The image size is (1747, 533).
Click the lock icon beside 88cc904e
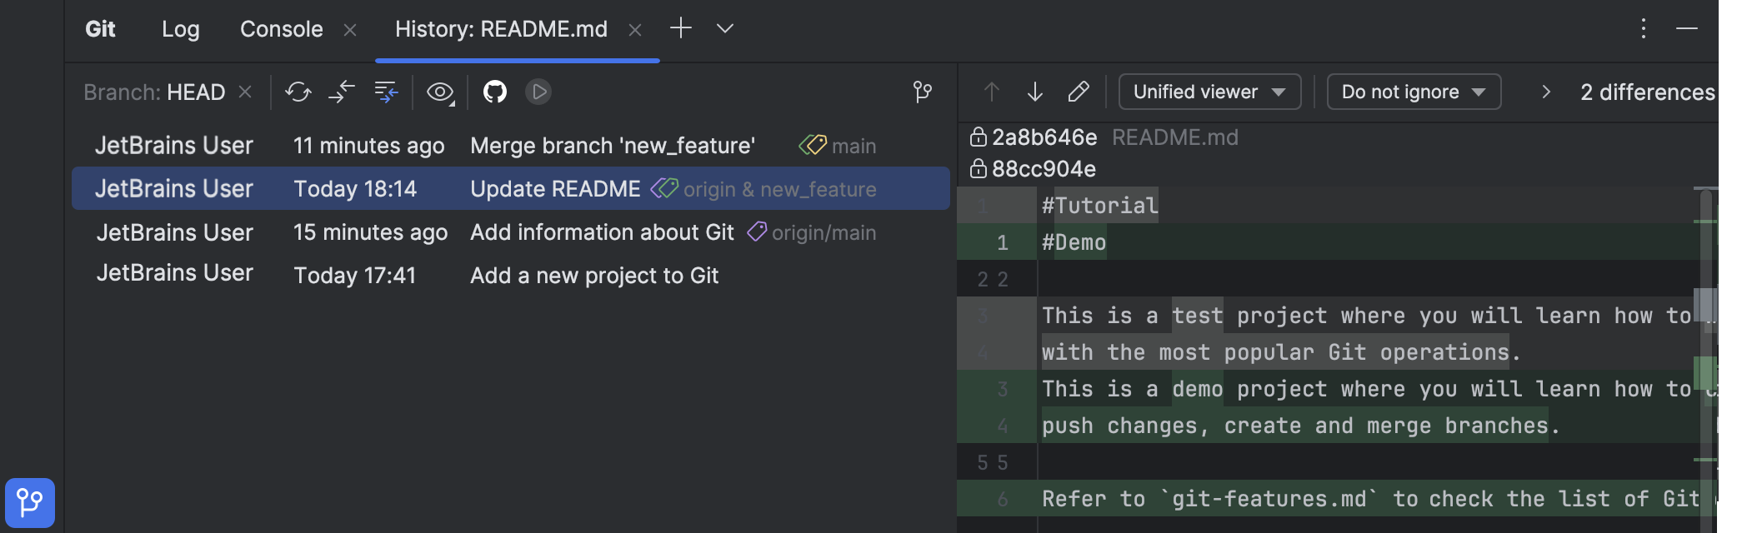978,169
